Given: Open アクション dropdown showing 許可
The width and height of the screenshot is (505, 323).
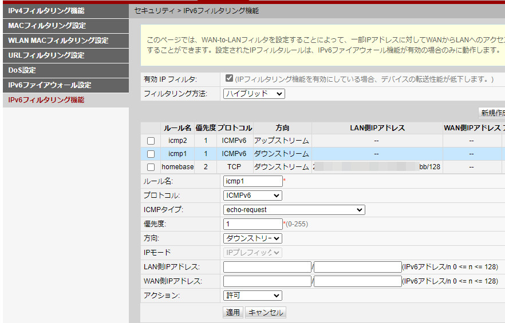Looking at the screenshot, I should pos(253,296).
